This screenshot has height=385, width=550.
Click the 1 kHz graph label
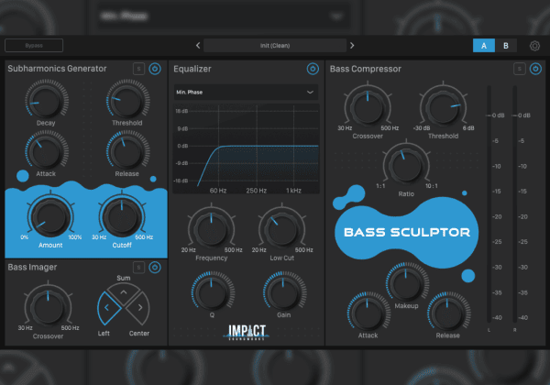(x=293, y=191)
